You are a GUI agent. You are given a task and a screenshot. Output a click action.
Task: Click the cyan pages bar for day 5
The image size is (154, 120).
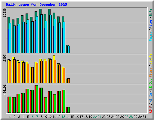coord(28,36)
